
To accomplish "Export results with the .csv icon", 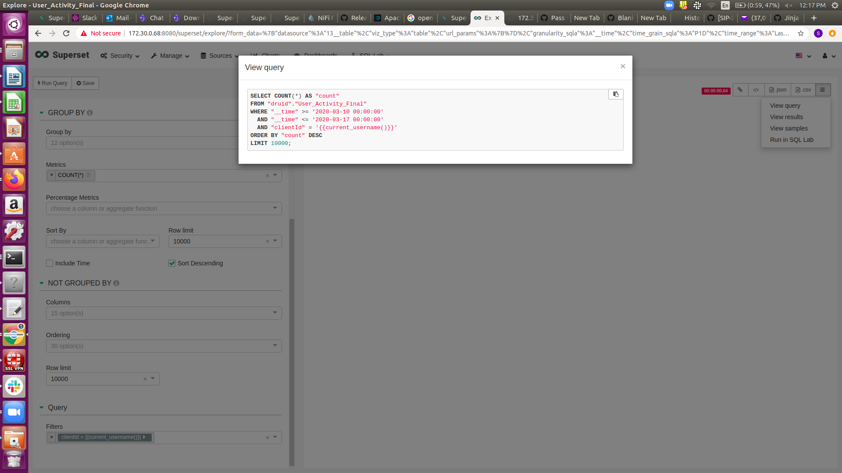I will (x=803, y=90).
